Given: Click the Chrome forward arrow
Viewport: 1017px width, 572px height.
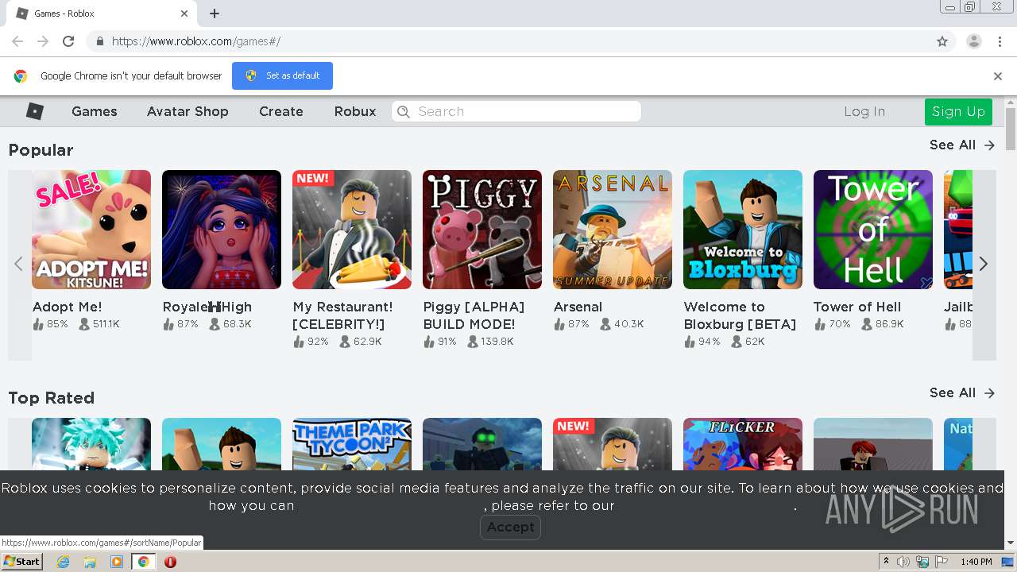Looking at the screenshot, I should coord(43,41).
